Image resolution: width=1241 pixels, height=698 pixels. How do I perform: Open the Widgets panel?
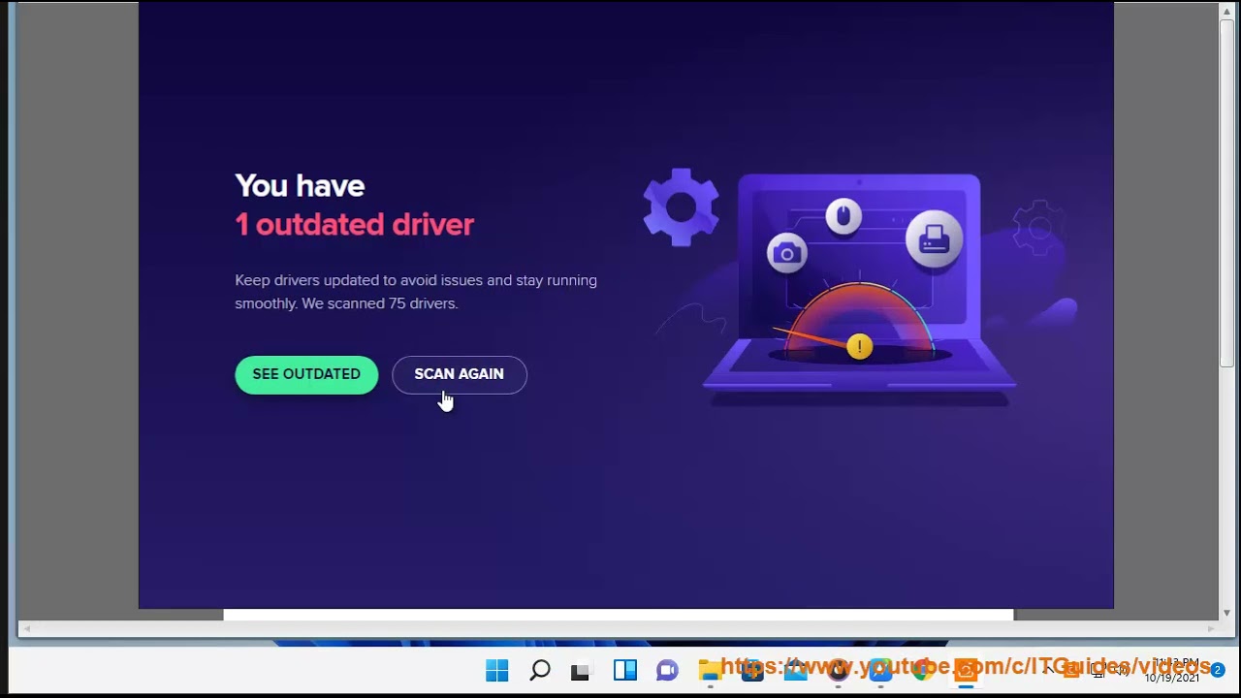click(x=625, y=670)
